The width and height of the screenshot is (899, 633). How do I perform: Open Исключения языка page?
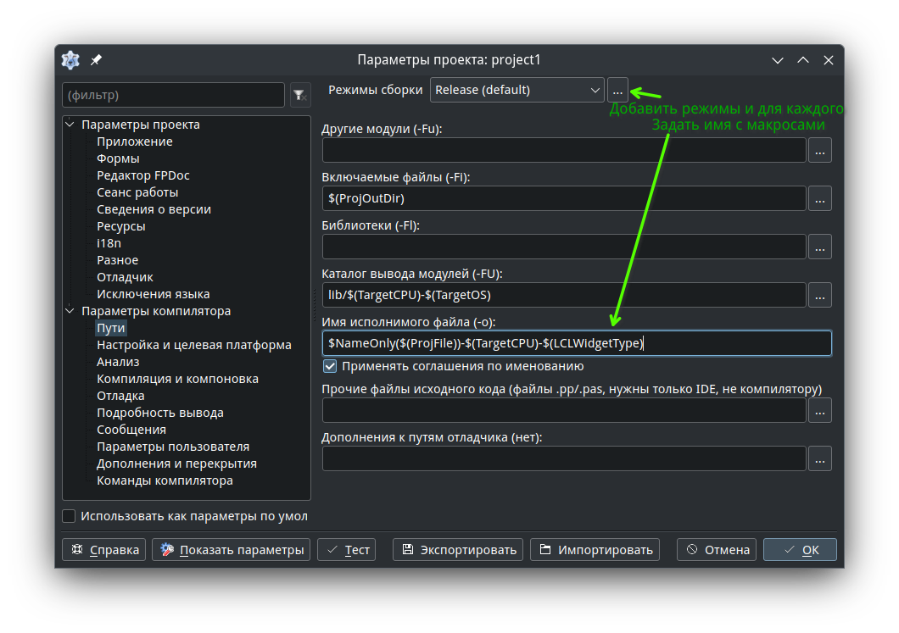(x=153, y=294)
